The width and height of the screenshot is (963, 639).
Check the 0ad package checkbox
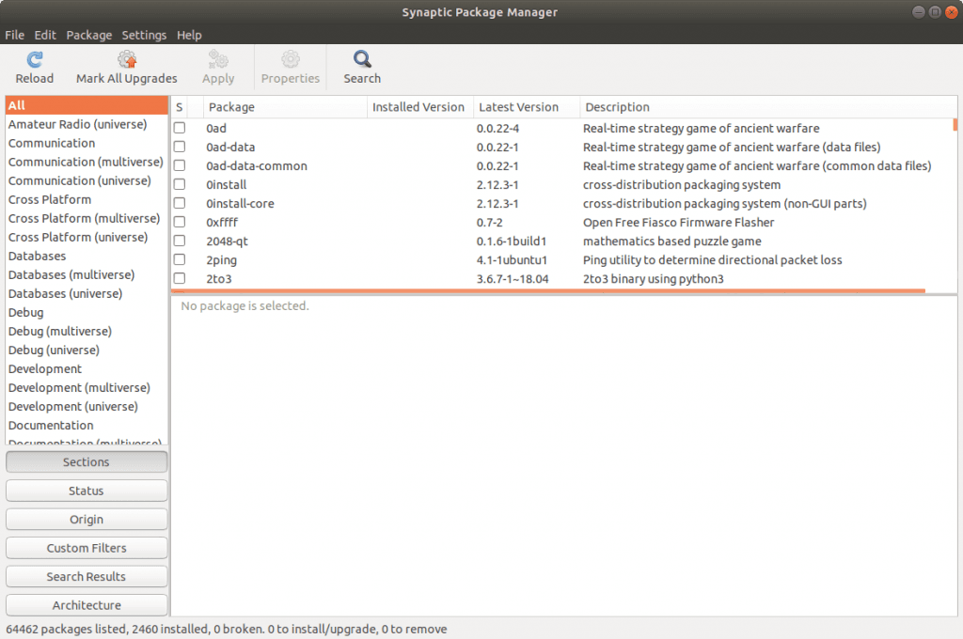178,128
